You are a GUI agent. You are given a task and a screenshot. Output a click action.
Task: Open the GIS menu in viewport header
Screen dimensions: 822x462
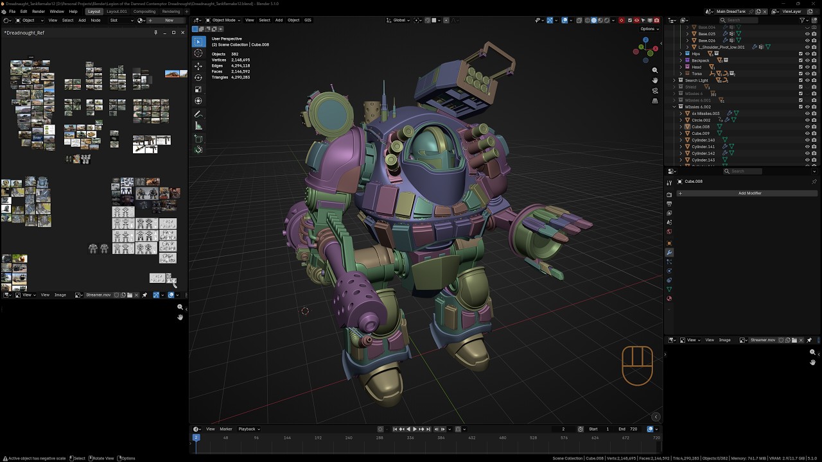pyautogui.click(x=308, y=20)
